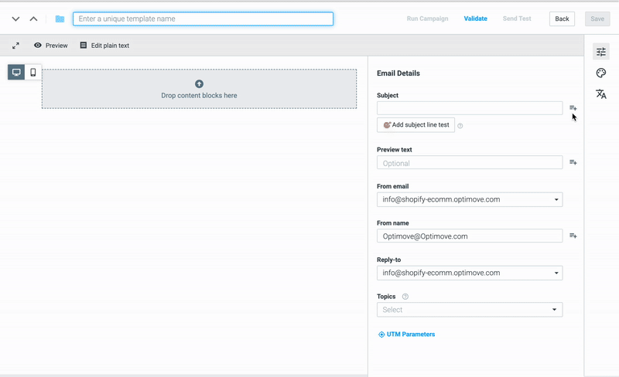Click the Drop content blocks here area
The width and height of the screenshot is (619, 377).
(x=199, y=89)
